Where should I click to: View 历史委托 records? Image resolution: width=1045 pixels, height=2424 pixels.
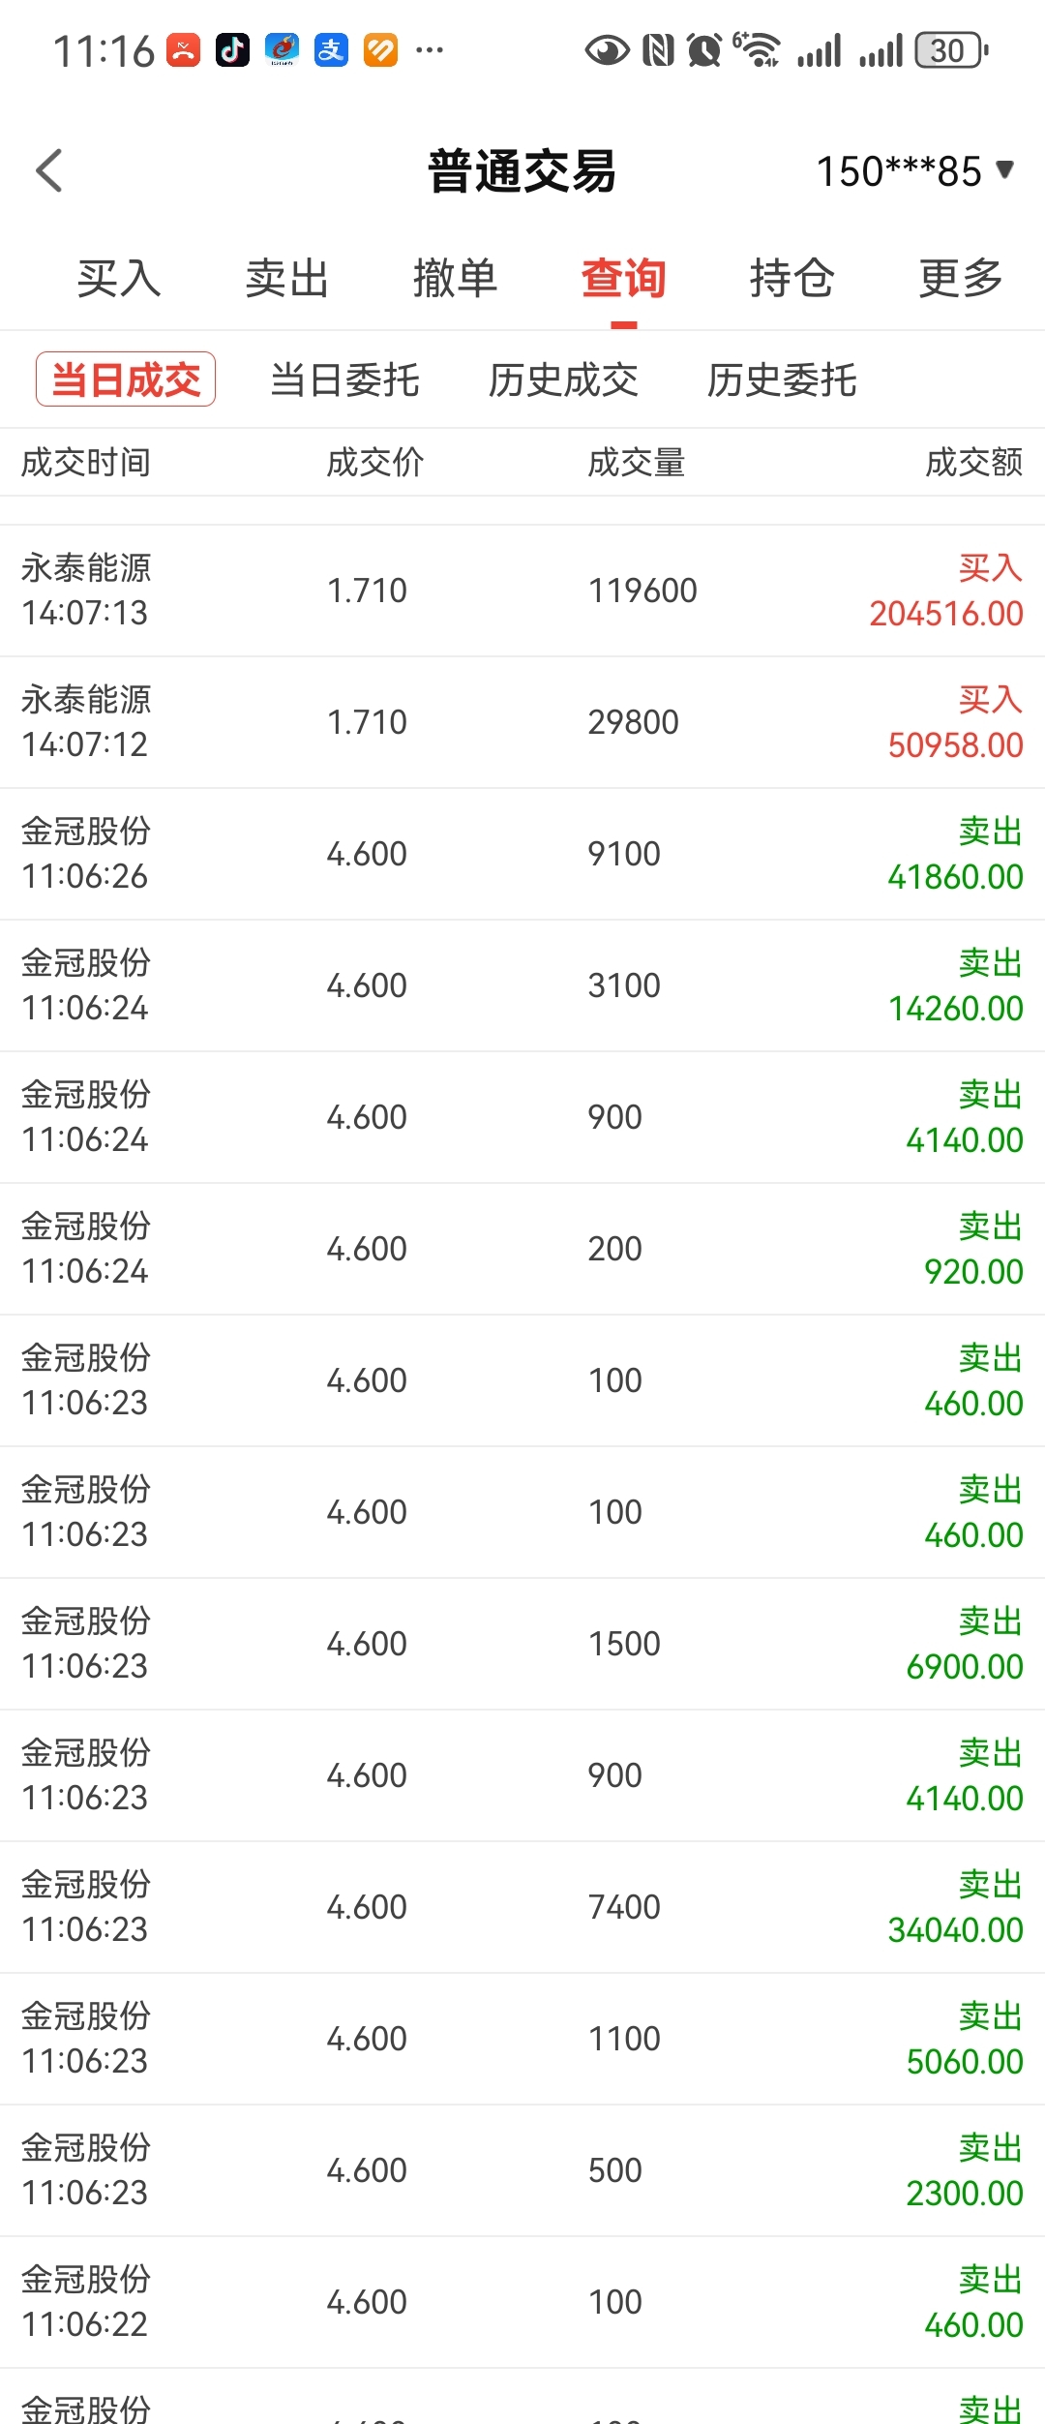782,379
